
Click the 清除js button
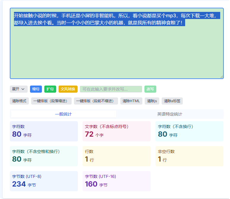[x=152, y=101]
